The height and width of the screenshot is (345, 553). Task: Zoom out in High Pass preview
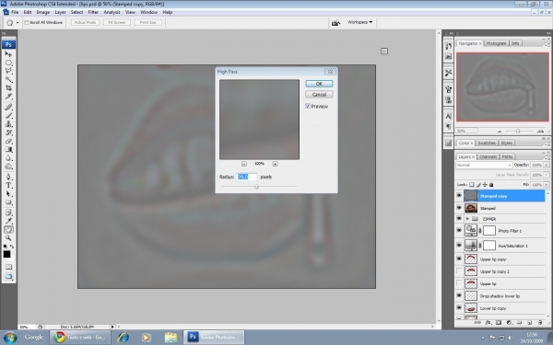[x=243, y=164]
